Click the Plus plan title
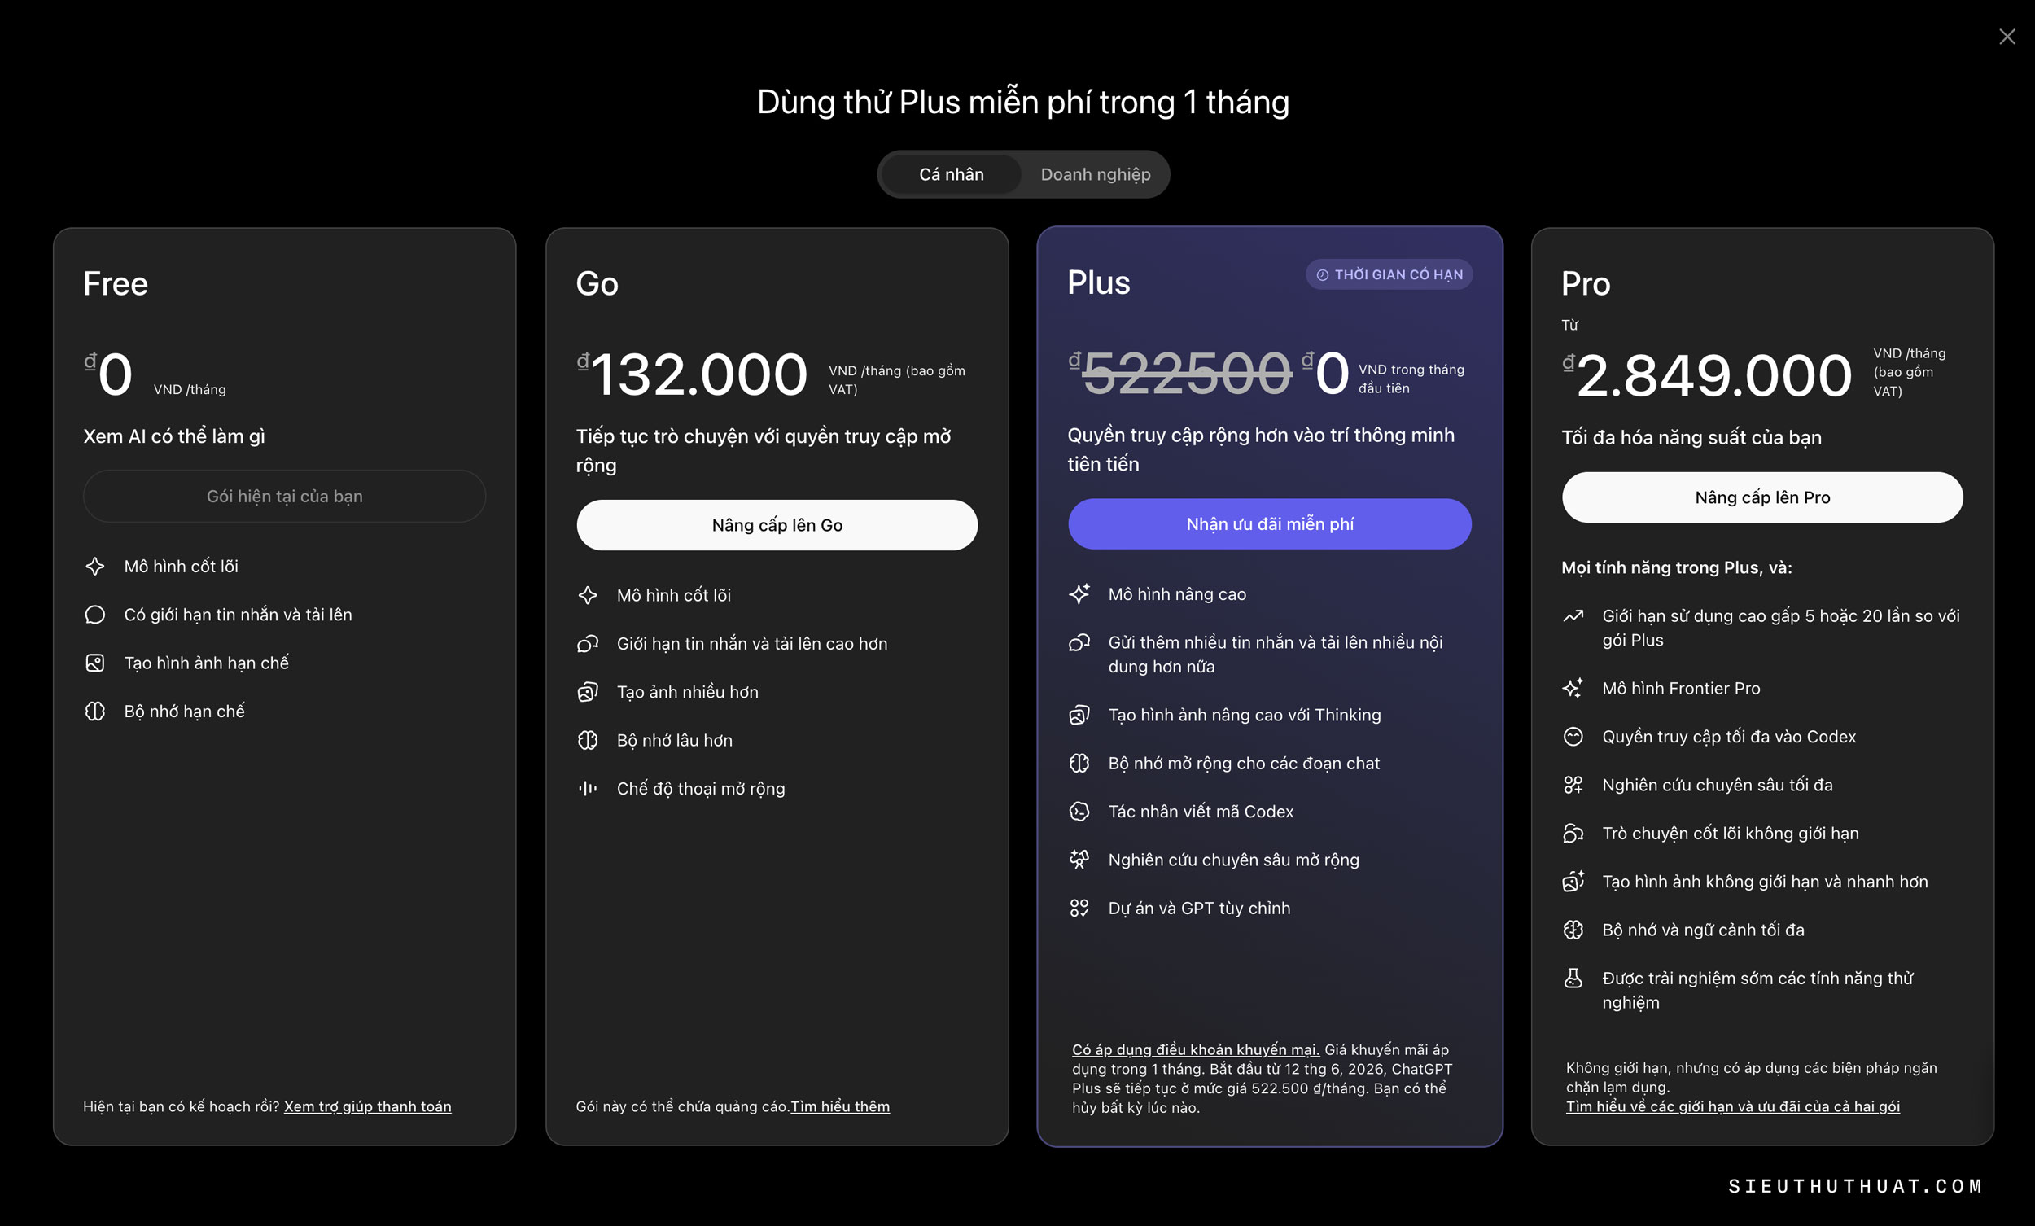 point(1098,282)
